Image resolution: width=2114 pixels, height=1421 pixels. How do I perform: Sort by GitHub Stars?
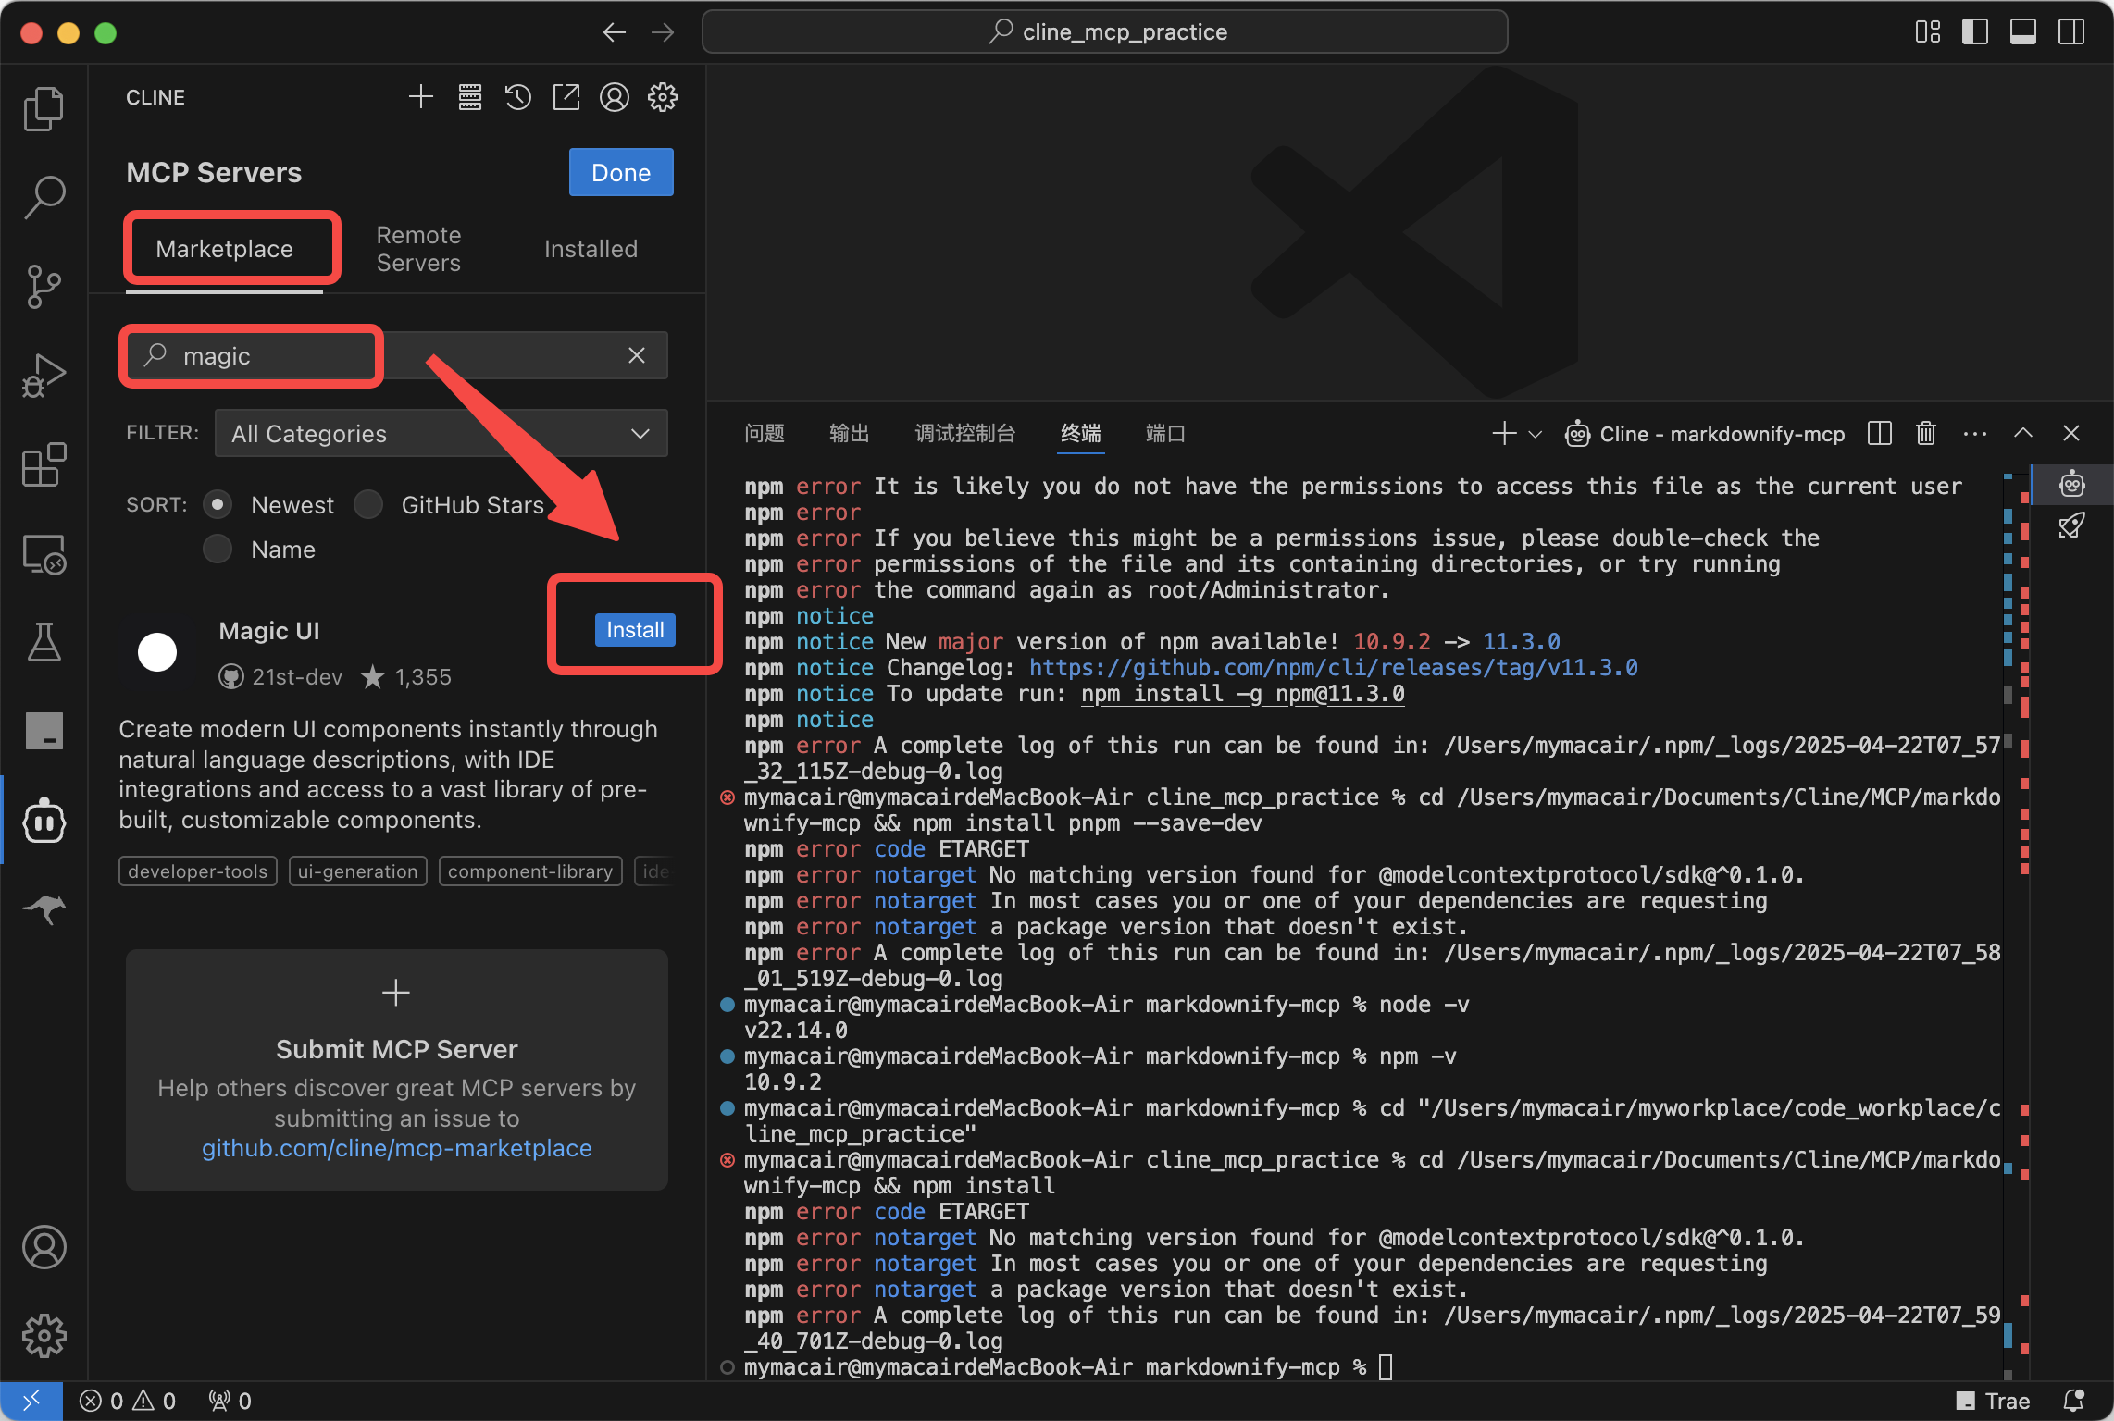pos(368,505)
